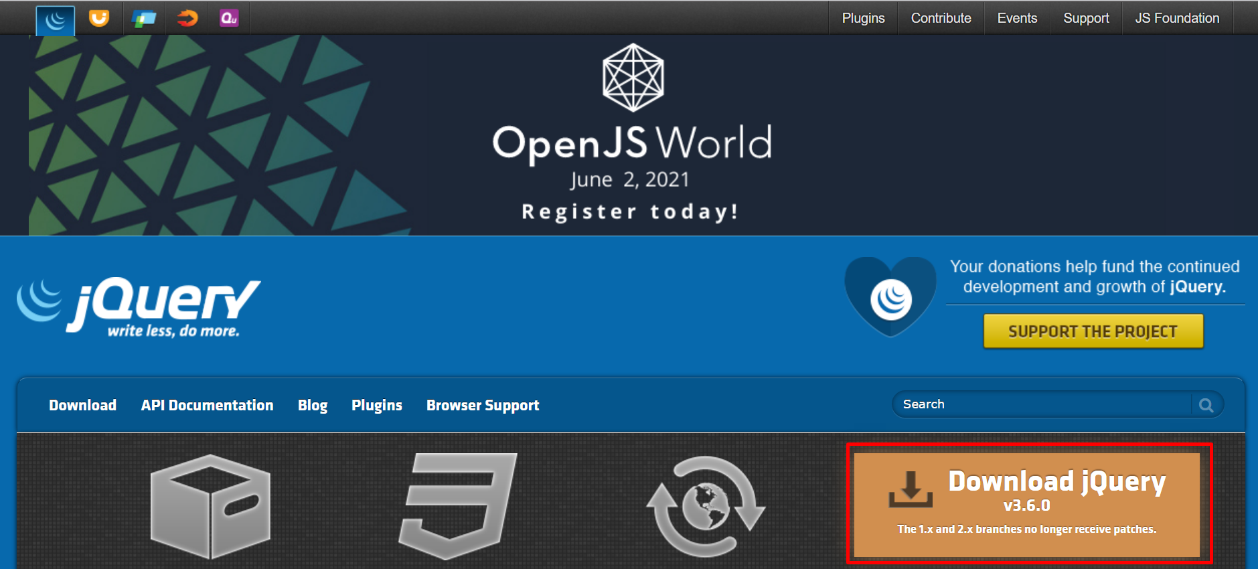Go to the Download page
This screenshot has width=1258, height=569.
point(82,405)
